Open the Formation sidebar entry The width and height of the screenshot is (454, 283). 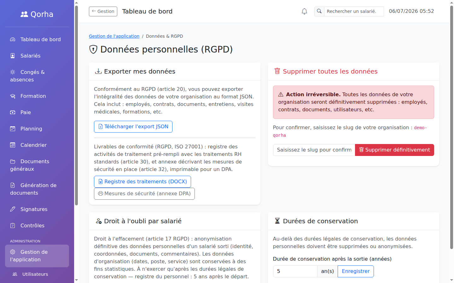37,96
